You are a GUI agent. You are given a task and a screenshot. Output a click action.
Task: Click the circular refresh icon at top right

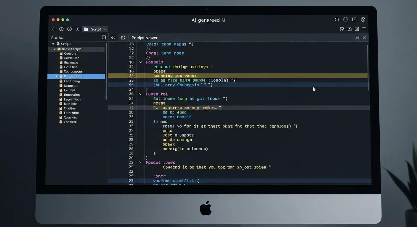pyautogui.click(x=337, y=19)
